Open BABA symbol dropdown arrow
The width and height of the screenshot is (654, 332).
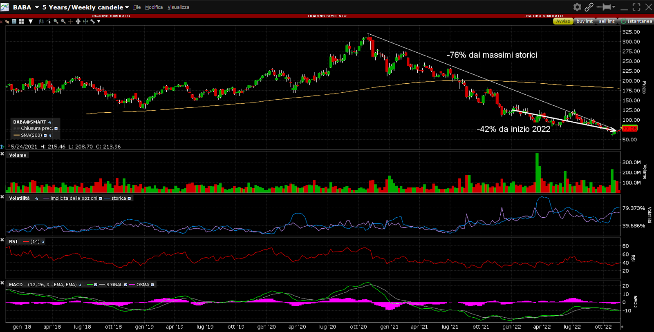point(37,7)
